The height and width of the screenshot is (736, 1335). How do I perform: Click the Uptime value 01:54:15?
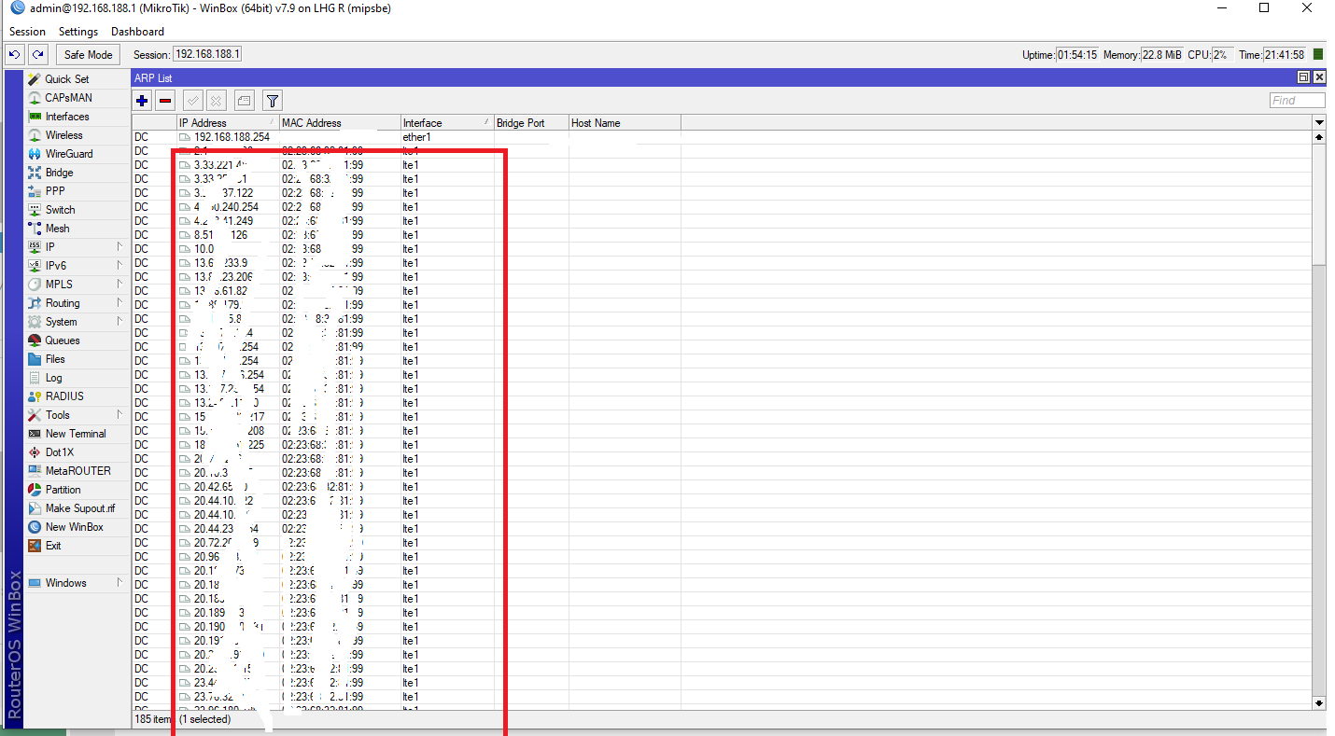(1077, 54)
